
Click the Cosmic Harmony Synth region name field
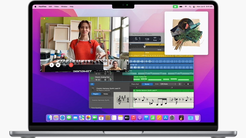[101, 100]
